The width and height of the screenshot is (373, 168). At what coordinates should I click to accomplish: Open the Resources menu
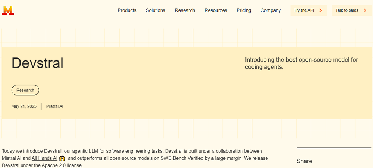[x=216, y=10]
